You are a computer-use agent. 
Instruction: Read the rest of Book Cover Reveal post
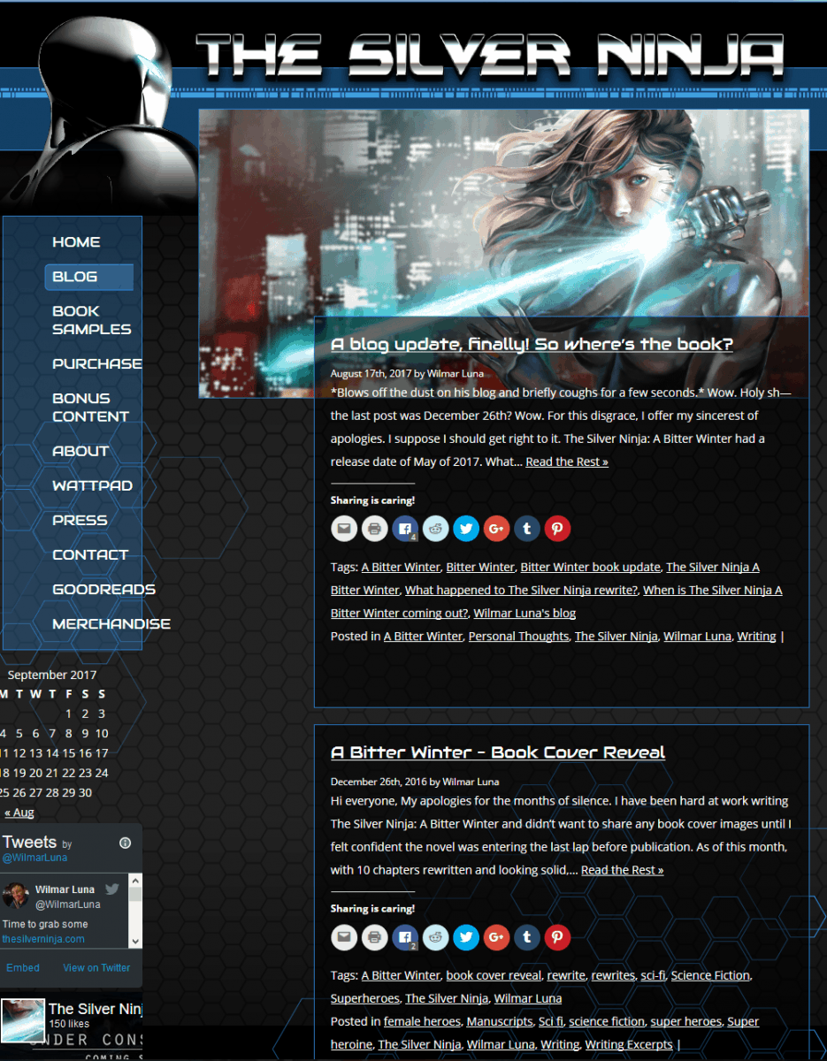[622, 870]
